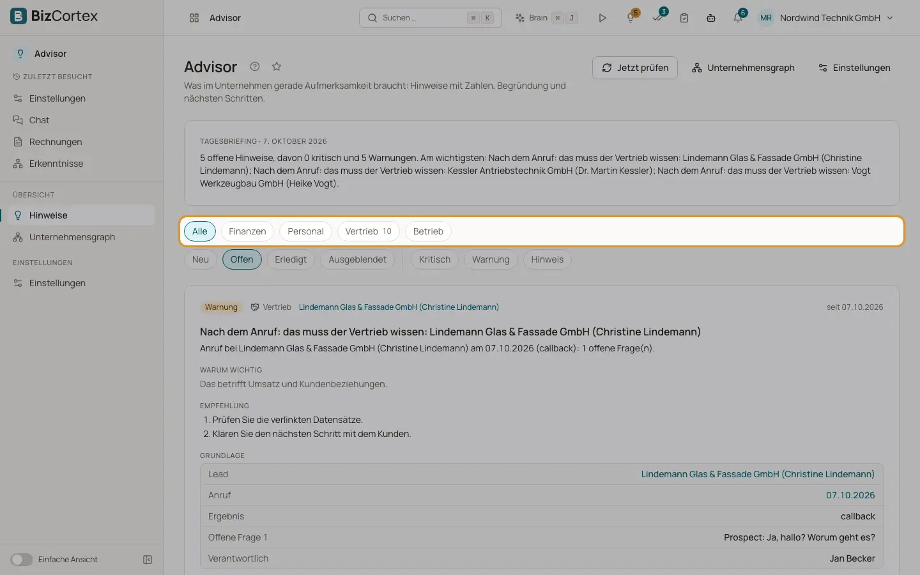Open Einstellungen button in page header
Viewport: 920px width, 575px height.
[854, 68]
